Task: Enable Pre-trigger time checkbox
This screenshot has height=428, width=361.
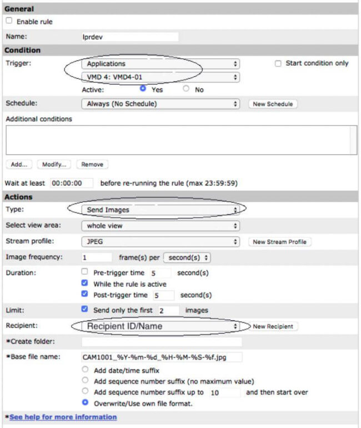Action: (84, 272)
